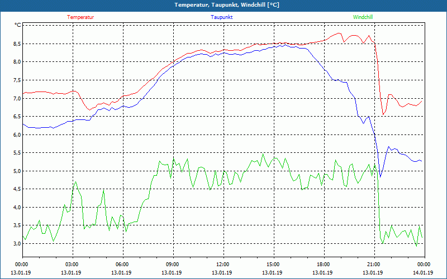Click the 6,0 y-axis value
The image size is (447, 279).
17,134
